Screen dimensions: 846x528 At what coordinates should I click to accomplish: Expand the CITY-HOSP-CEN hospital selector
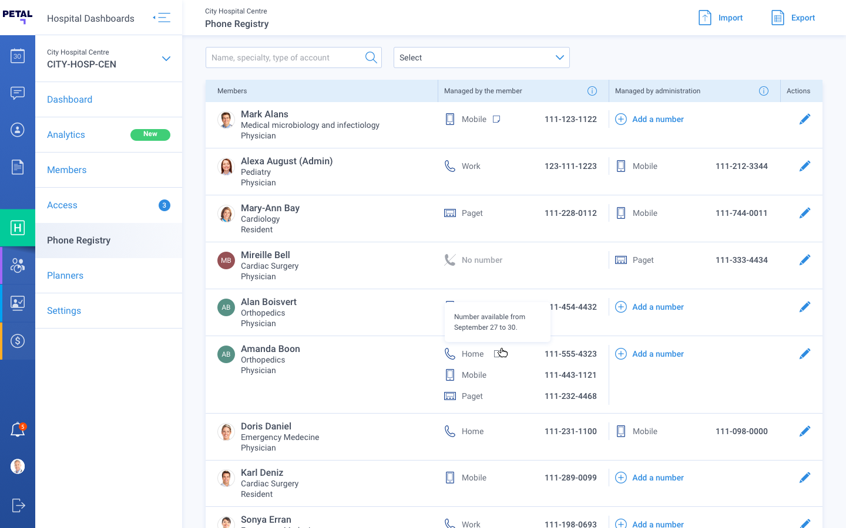coord(166,59)
